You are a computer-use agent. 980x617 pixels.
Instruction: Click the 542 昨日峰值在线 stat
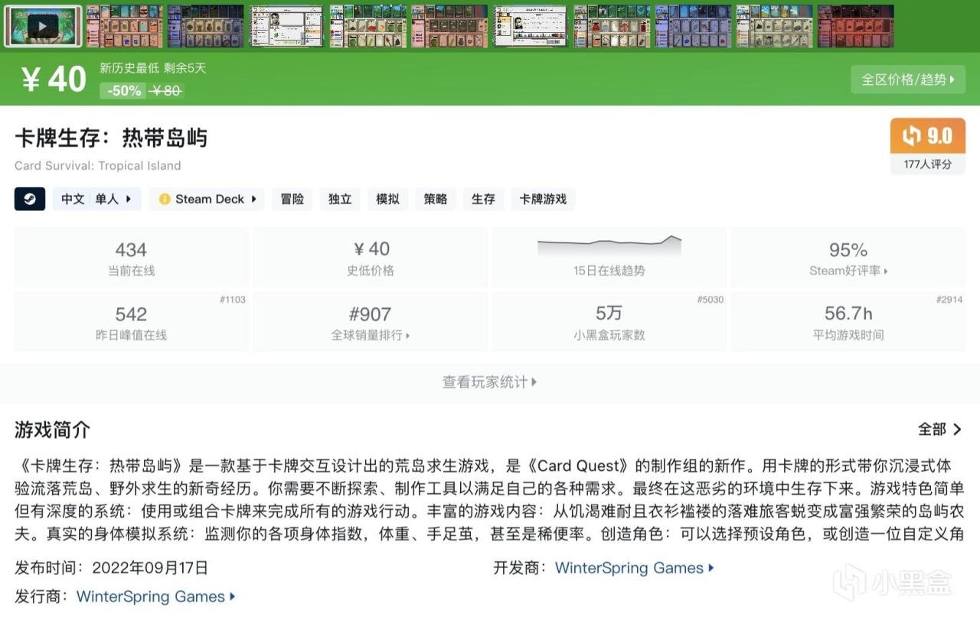(131, 322)
